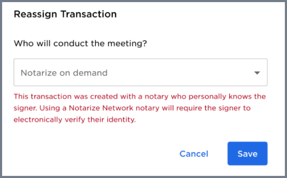This screenshot has width=287, height=178.
Task: Click the word 'Transaction' in the heading
Action: 89,14
